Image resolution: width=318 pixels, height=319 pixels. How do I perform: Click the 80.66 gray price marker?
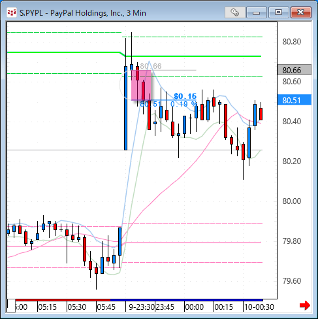pyautogui.click(x=294, y=70)
